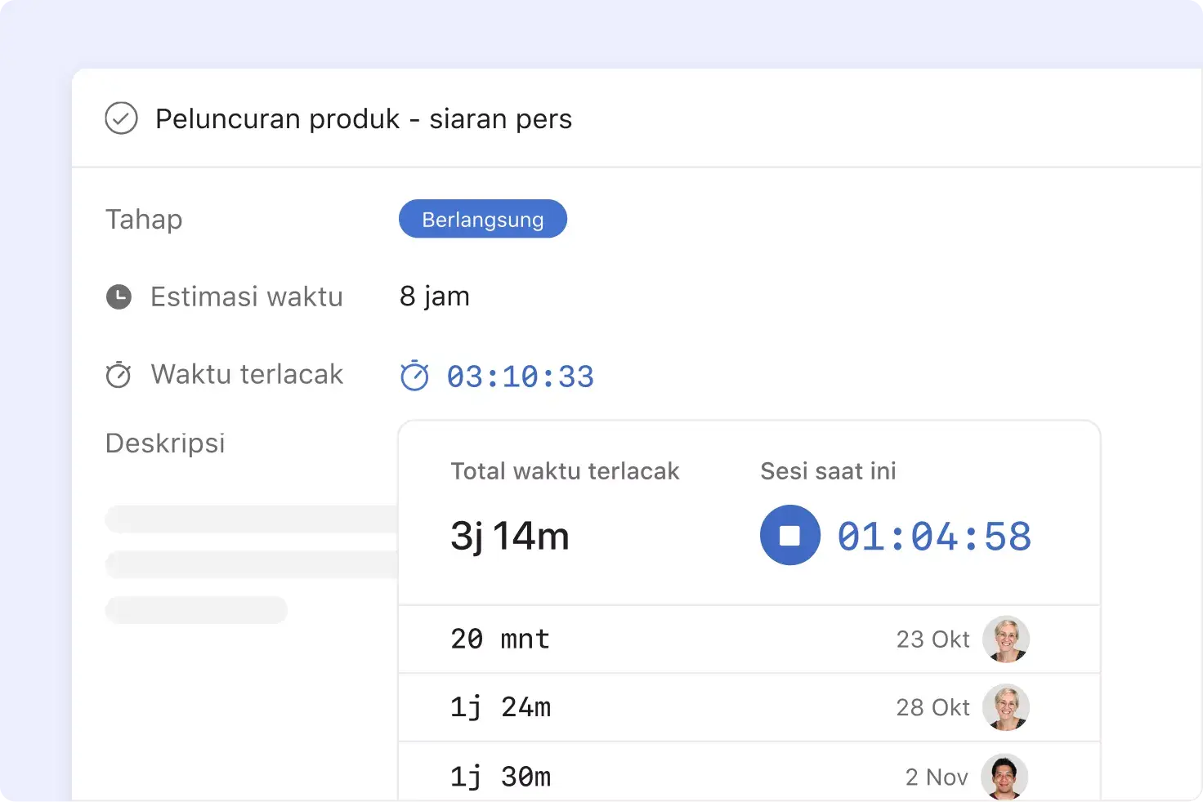Click the blue stopwatch icon near 03:10:33

coord(415,376)
